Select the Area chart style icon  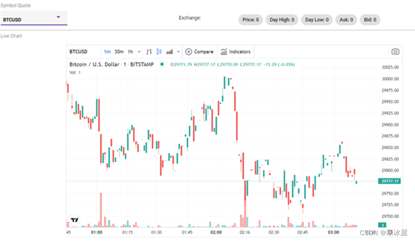click(x=170, y=52)
